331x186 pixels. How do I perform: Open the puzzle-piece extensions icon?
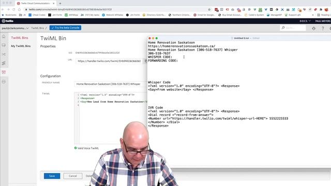(x=321, y=9)
